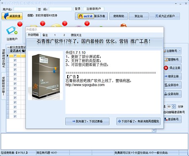189x156 pixels.
Task: Click 现在有代理 163个 status entry
Action: pyautogui.click(x=47, y=153)
